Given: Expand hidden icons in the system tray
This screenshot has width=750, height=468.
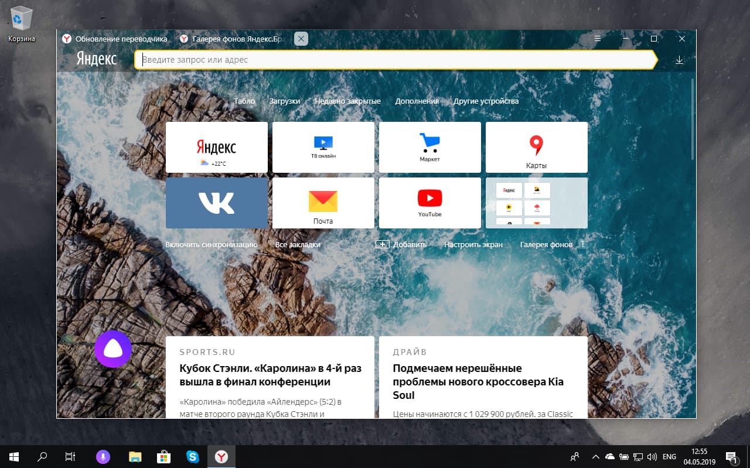Looking at the screenshot, I should [x=595, y=456].
